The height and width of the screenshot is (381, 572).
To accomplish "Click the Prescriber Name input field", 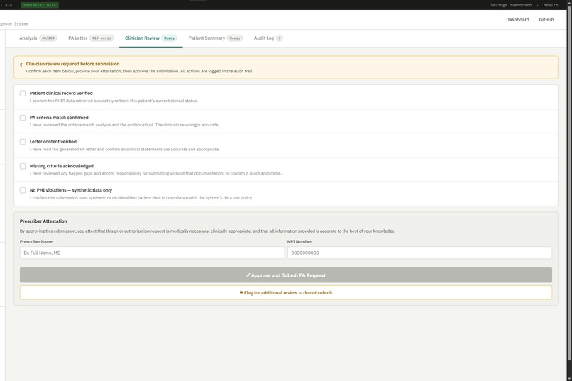I will pos(152,253).
